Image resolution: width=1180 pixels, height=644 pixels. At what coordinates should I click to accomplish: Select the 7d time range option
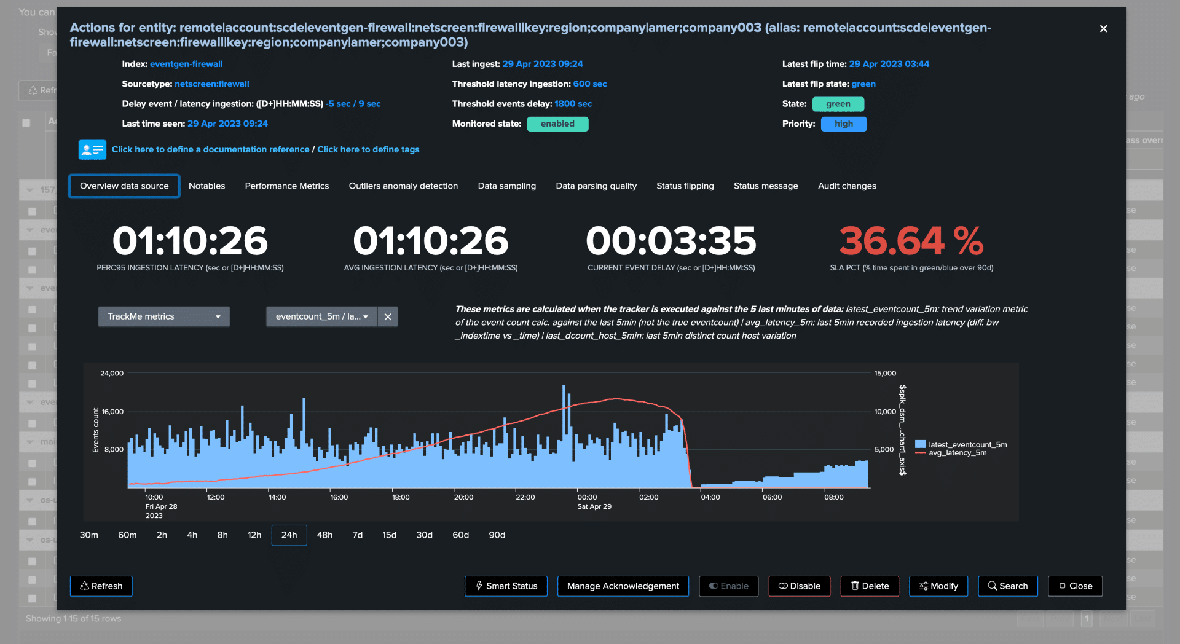coord(357,535)
